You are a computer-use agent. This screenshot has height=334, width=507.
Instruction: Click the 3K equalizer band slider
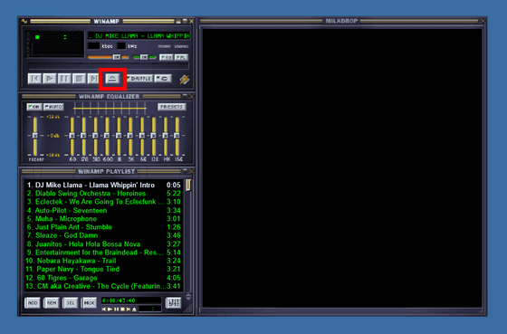point(130,136)
